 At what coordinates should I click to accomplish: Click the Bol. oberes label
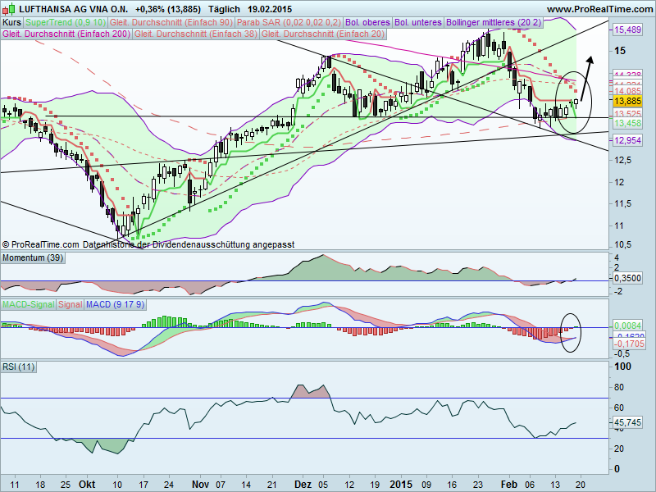tap(367, 22)
